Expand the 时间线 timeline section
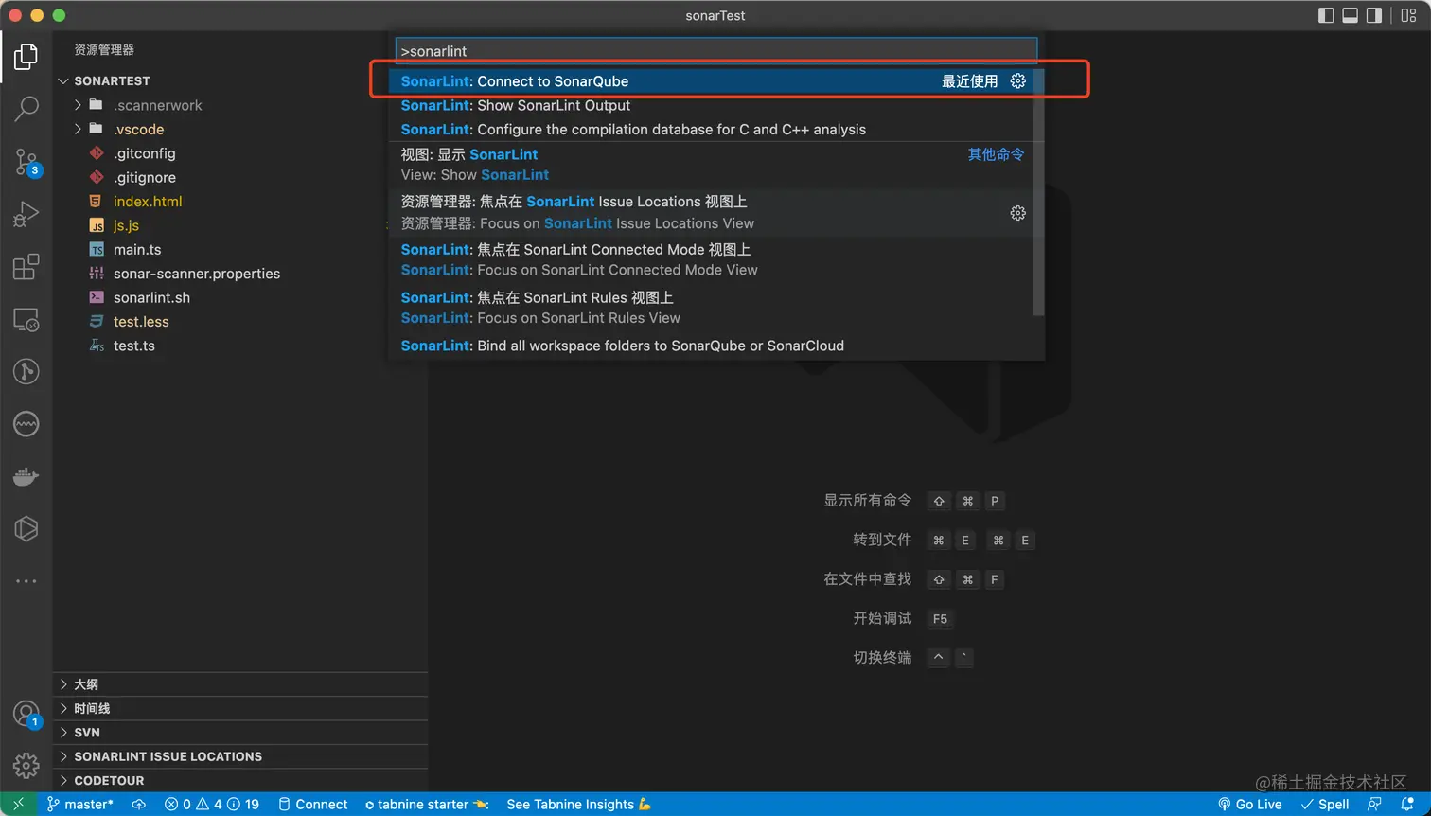Viewport: 1431px width, 816px height. (x=240, y=708)
